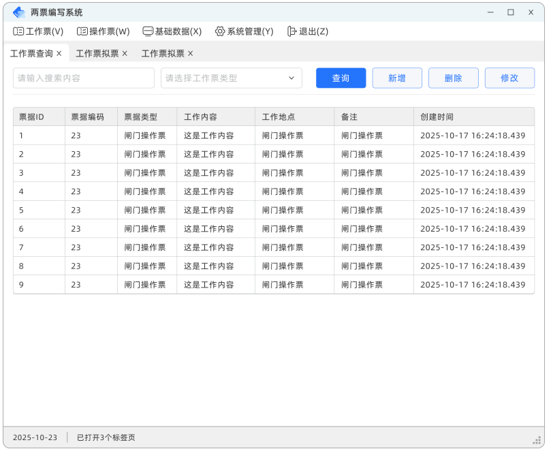Screen dimensions: 553x451
Task: Click the 查询 button
Action: pos(341,78)
